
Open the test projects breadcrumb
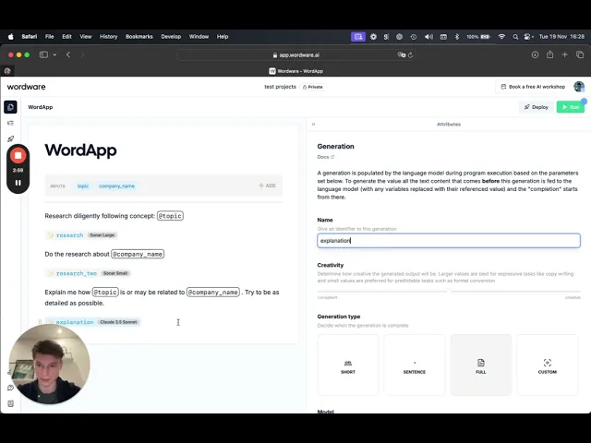pos(280,87)
